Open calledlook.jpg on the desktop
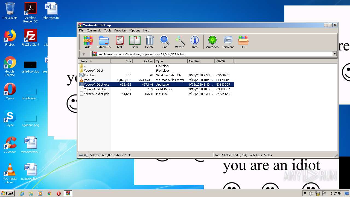The width and height of the screenshot is (350, 197). pos(30,66)
